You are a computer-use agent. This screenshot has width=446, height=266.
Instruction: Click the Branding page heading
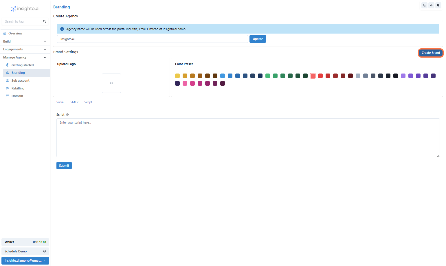[x=62, y=7]
